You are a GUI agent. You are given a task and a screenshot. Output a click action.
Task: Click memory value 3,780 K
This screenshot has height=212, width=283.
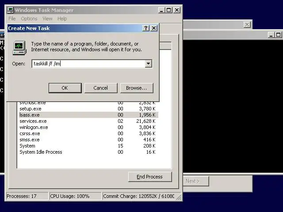coord(147,109)
